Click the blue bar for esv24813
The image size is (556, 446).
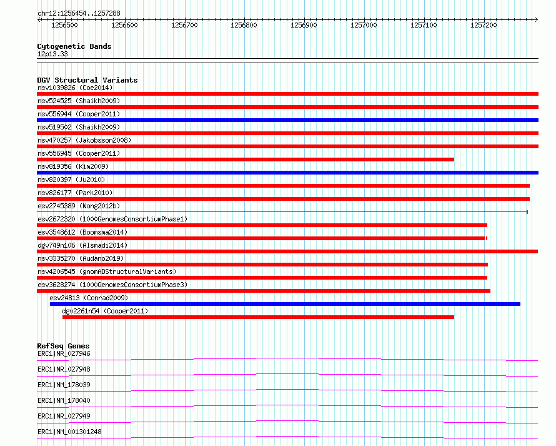click(285, 304)
